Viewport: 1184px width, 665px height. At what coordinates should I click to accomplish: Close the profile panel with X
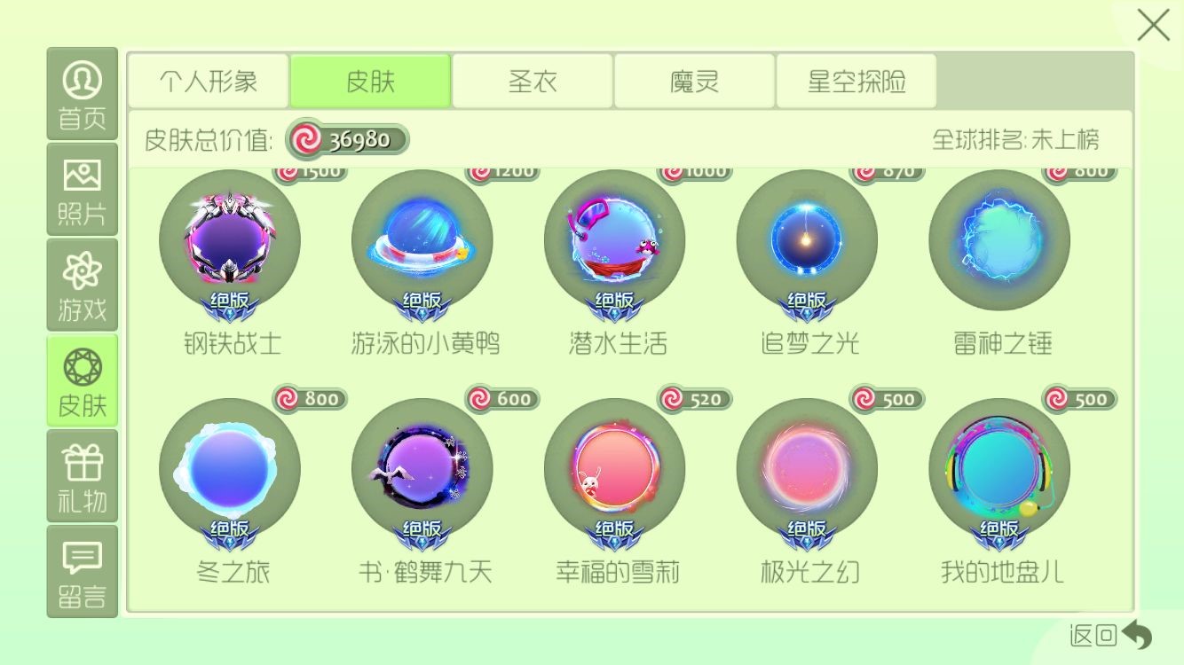[x=1153, y=25]
